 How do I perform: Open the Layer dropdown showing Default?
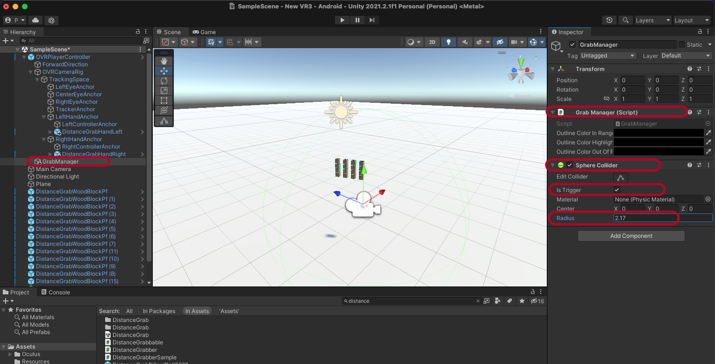tap(686, 56)
